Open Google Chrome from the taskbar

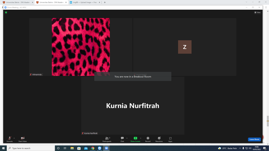click(x=92, y=148)
